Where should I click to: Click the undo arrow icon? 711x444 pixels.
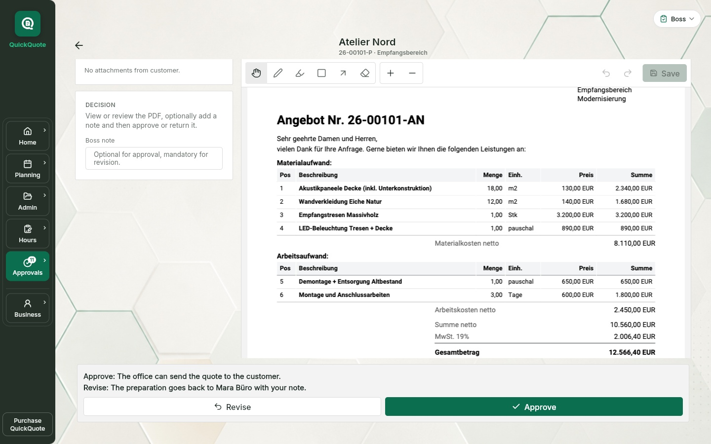click(x=606, y=73)
